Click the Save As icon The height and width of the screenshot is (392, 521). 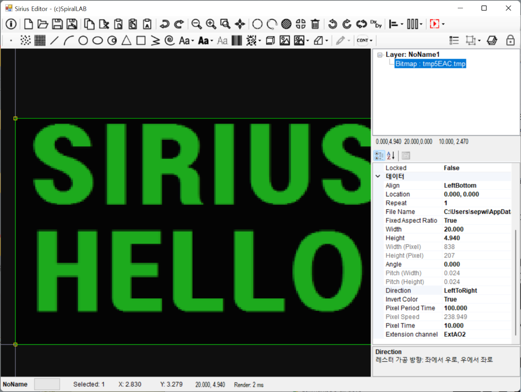point(72,24)
